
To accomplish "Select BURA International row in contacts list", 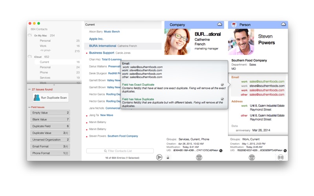I will click(123, 46).
